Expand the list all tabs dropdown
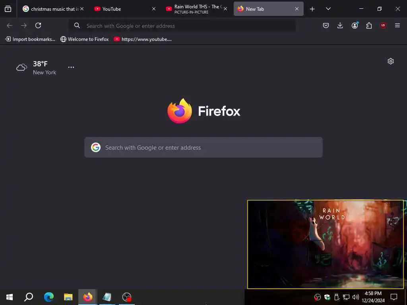407x305 pixels. click(x=328, y=9)
